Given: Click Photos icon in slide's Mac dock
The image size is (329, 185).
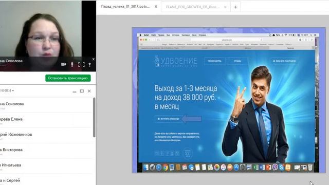Looking at the screenshot, I should point(217,167).
